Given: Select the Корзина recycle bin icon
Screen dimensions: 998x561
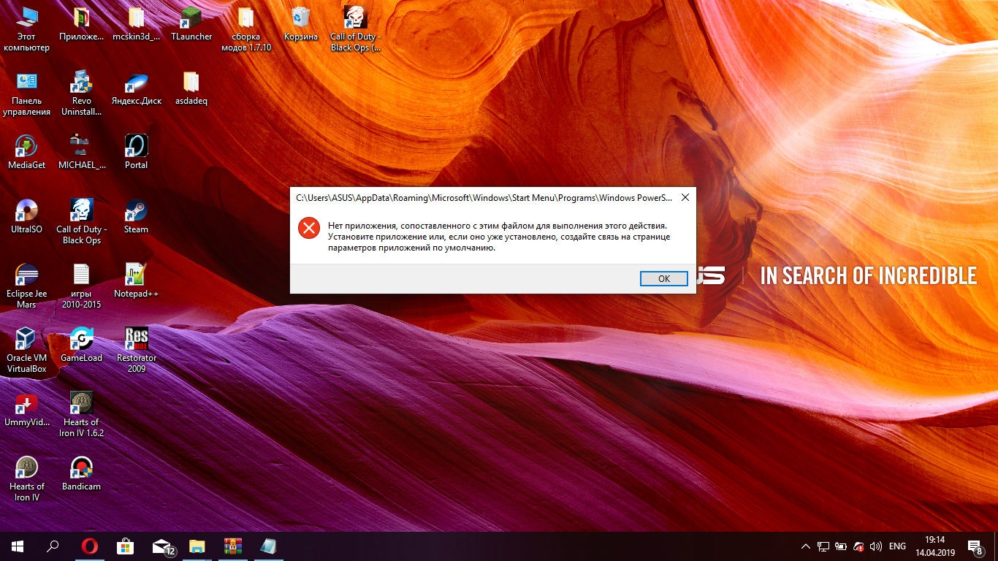Looking at the screenshot, I should (300, 24).
